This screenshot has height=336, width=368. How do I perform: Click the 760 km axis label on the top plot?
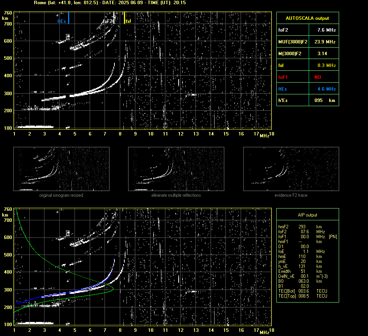8,13
